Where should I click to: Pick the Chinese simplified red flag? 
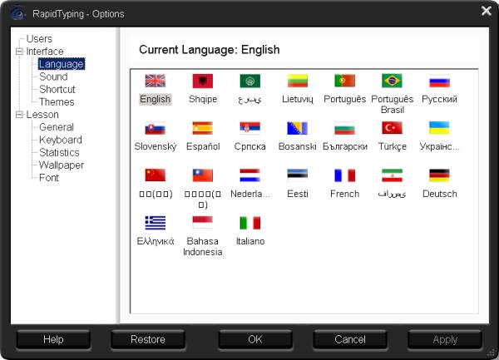click(156, 175)
